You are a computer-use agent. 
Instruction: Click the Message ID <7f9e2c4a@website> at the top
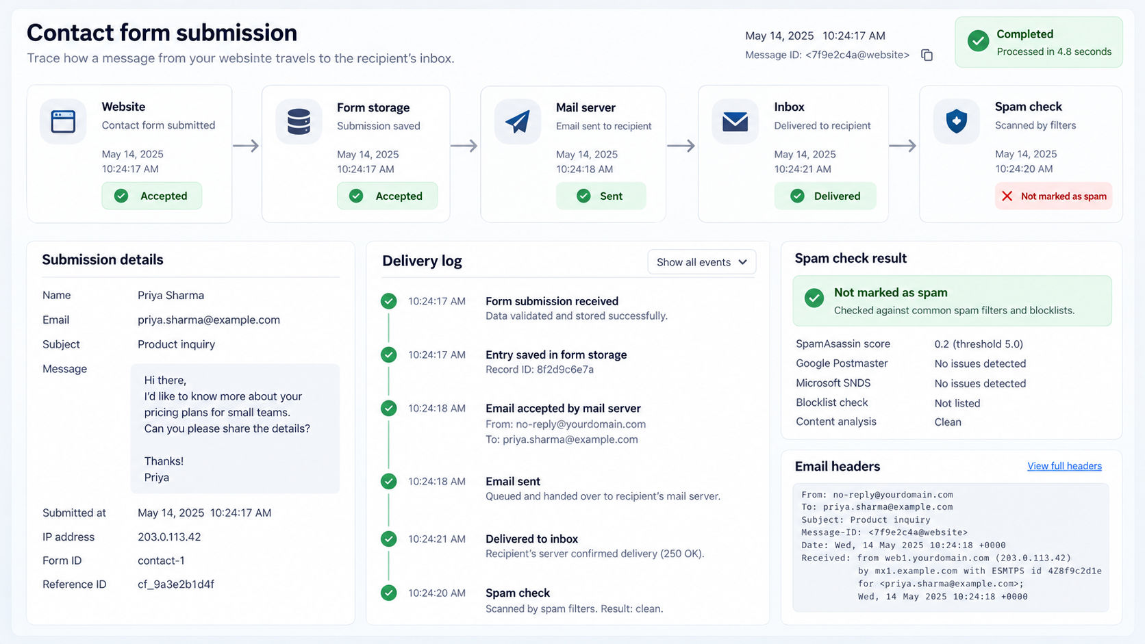point(827,55)
